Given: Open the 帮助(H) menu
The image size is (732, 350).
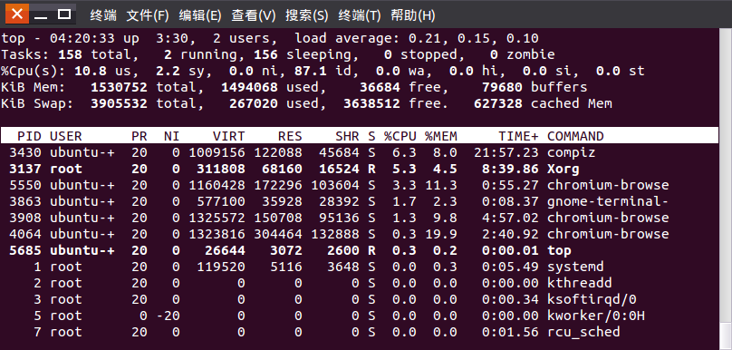Looking at the screenshot, I should pyautogui.click(x=413, y=15).
